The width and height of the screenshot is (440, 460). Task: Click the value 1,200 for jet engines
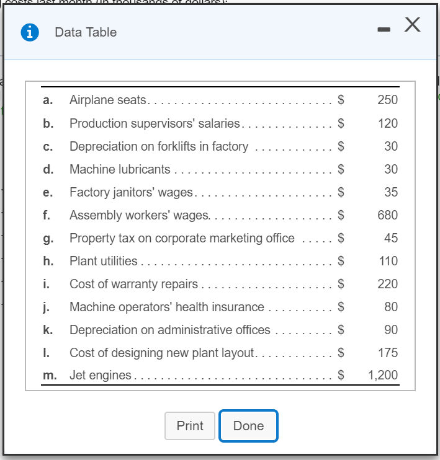tap(383, 375)
